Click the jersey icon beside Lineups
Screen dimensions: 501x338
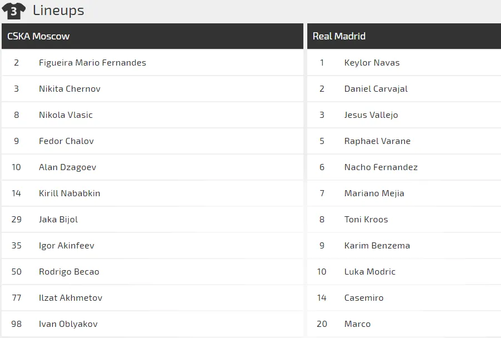(14, 11)
